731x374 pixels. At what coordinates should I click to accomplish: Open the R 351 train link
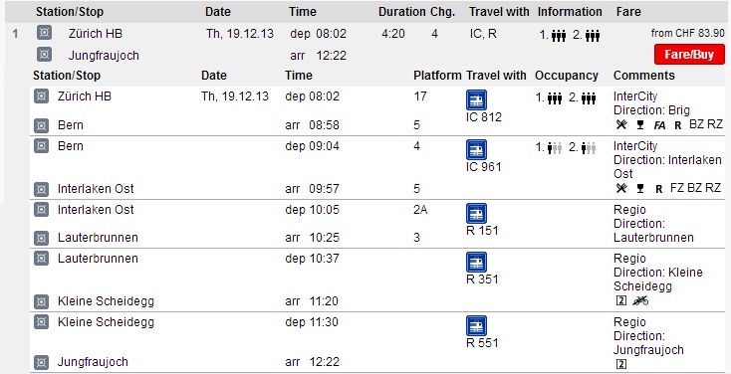pos(482,280)
